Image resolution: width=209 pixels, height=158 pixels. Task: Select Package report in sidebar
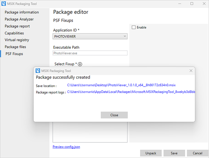pos(17,26)
